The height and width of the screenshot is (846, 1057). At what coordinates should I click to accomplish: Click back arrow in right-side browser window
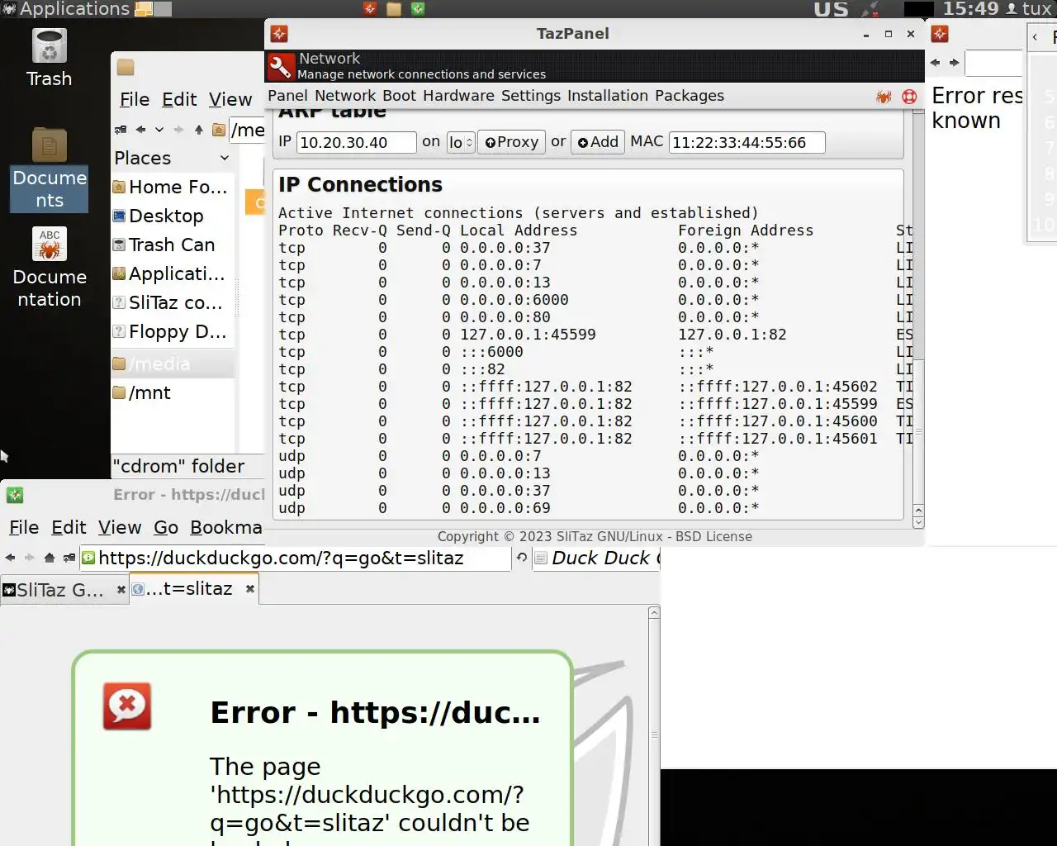pos(935,63)
